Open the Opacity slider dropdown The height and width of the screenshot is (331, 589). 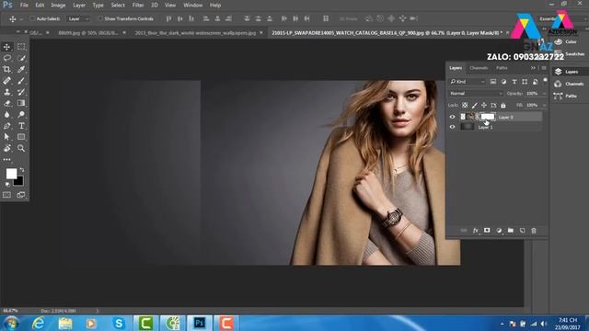pos(544,94)
